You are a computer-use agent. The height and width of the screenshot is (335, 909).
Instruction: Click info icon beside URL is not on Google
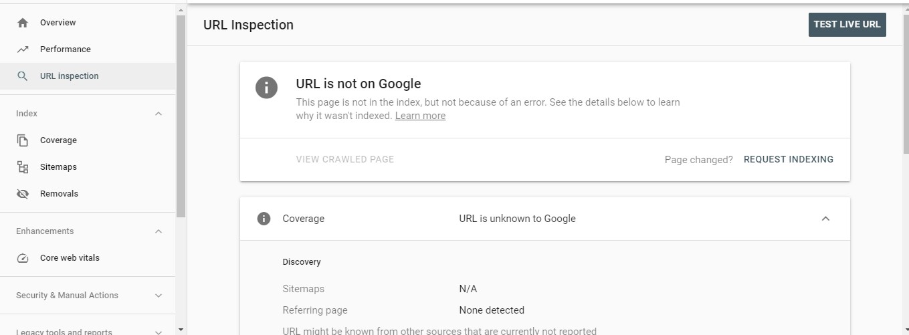pyautogui.click(x=266, y=87)
